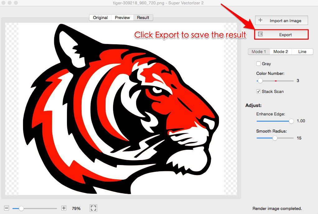Adjust the Enhance Edge slider
Screen dimensions: 318x214
[x=291, y=121]
